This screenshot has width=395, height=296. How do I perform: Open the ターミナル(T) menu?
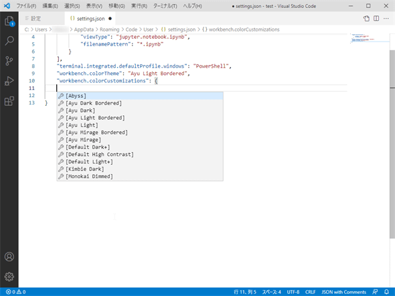pyautogui.click(x=165, y=6)
